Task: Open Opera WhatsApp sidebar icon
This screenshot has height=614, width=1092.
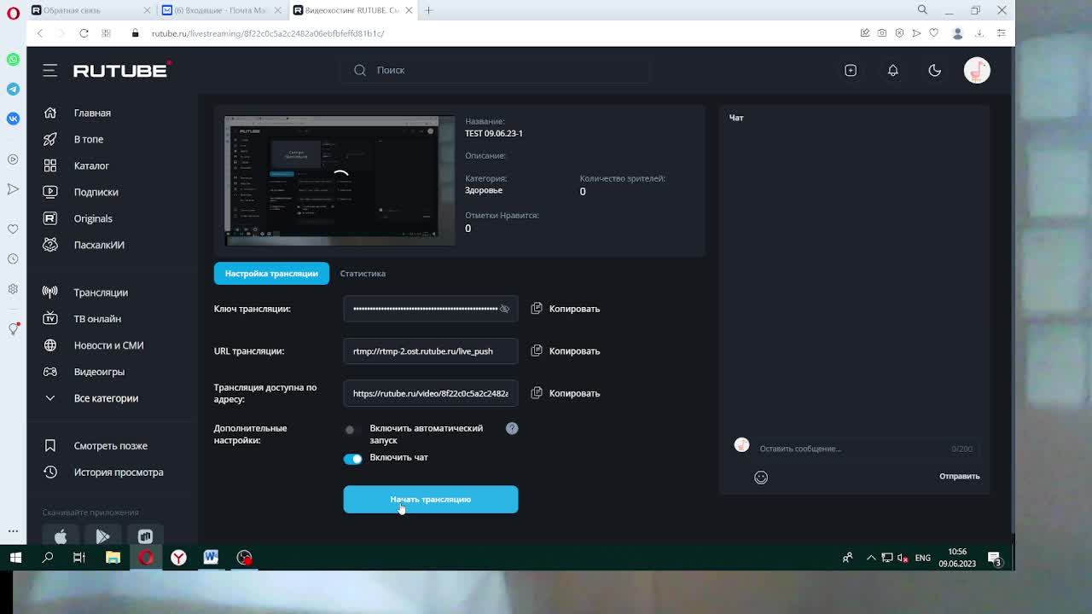Action: [13, 60]
